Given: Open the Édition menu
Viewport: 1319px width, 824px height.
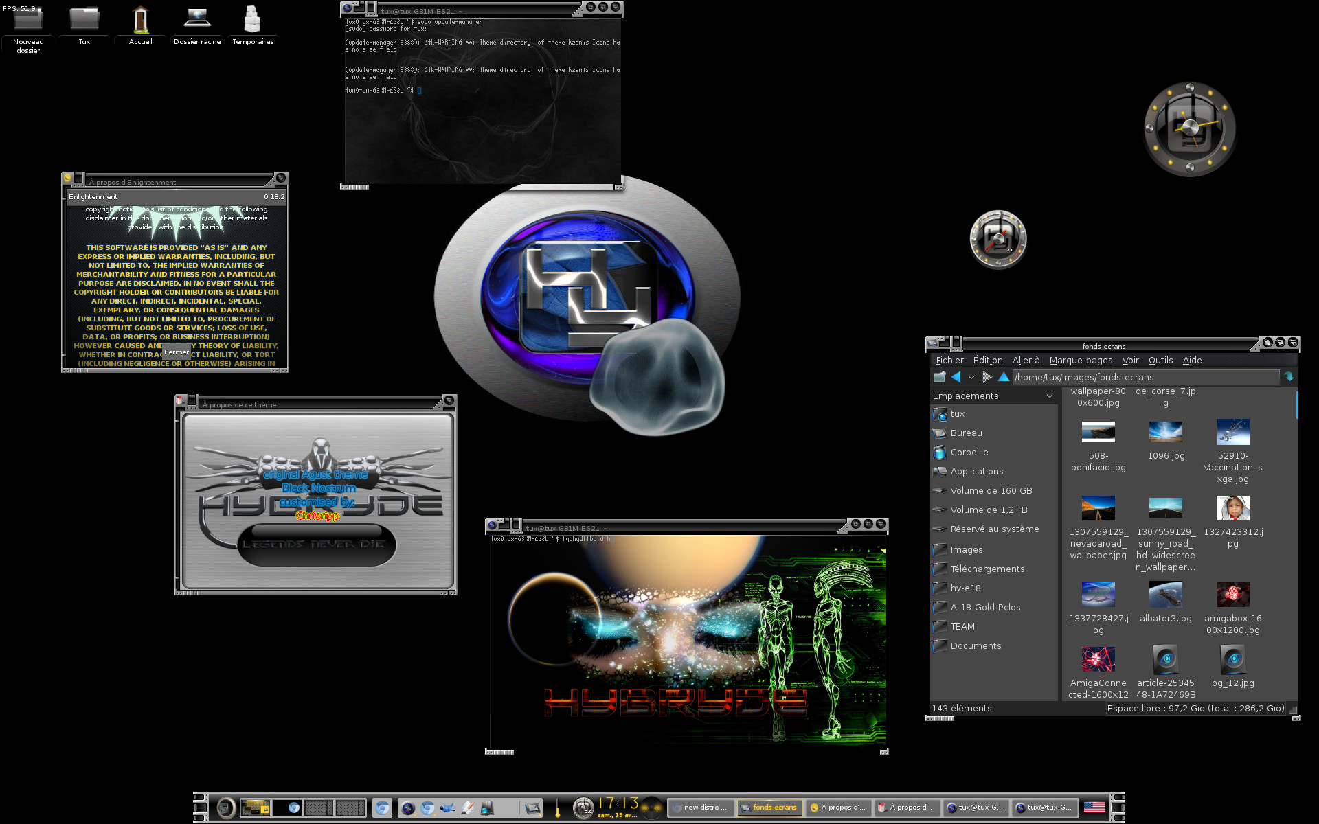Looking at the screenshot, I should [988, 360].
